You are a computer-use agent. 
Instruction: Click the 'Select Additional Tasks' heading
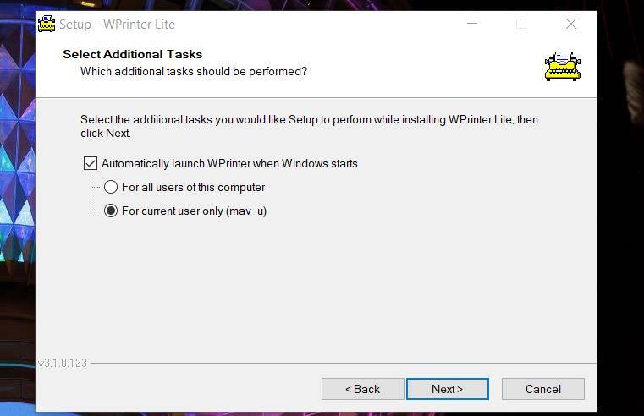coord(133,55)
